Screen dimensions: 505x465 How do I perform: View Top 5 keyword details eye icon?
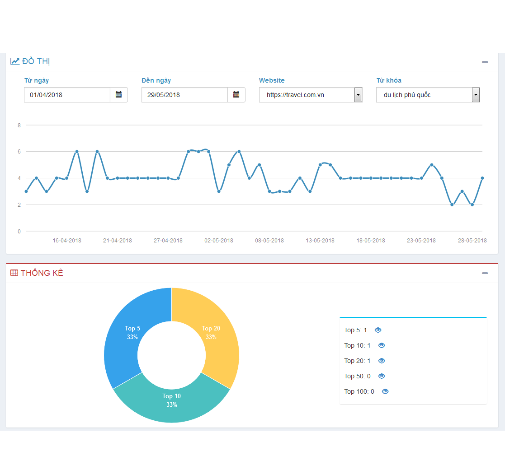click(x=378, y=330)
